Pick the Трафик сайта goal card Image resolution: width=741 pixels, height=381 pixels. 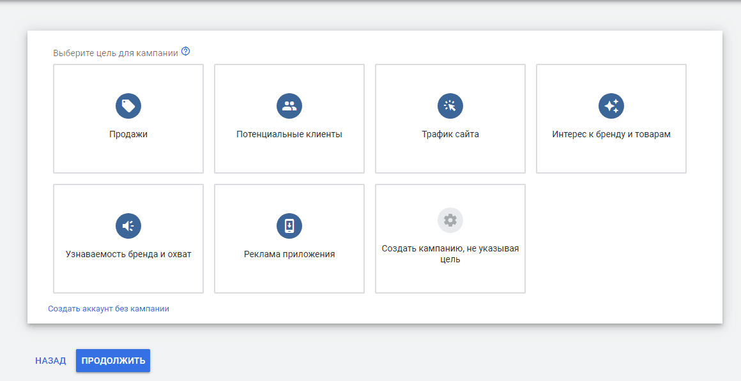click(x=450, y=119)
